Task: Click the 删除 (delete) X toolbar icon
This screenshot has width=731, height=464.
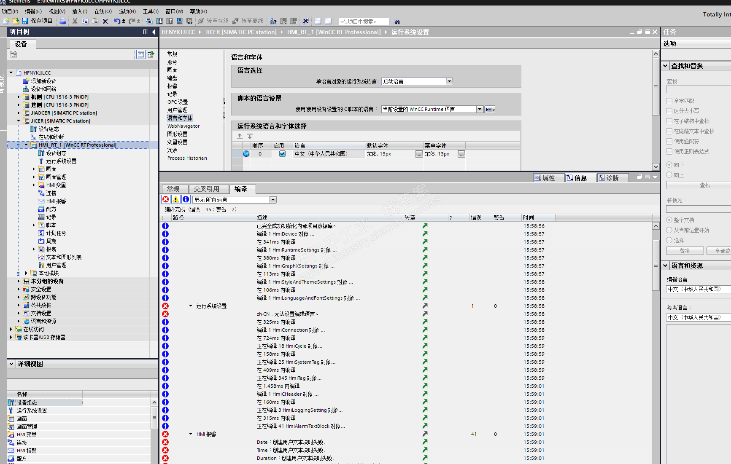Action: pos(105,21)
